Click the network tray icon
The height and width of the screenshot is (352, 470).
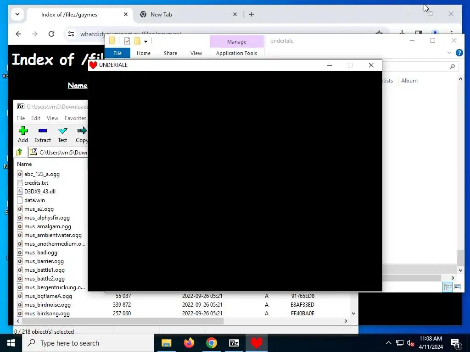400,343
